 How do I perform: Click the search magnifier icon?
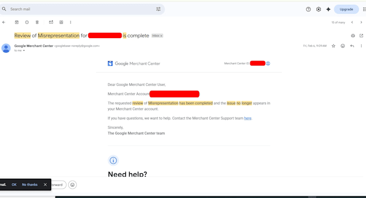pos(4,9)
